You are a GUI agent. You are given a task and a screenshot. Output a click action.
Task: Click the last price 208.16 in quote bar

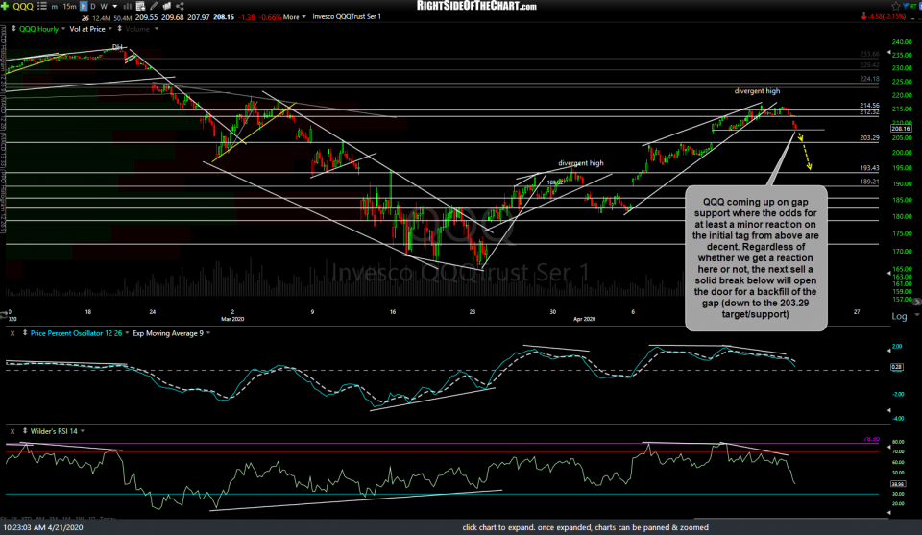[x=224, y=17]
